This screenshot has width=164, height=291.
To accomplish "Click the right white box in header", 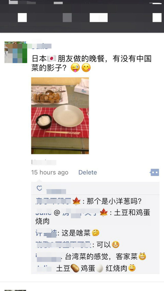I will tap(157, 18).
